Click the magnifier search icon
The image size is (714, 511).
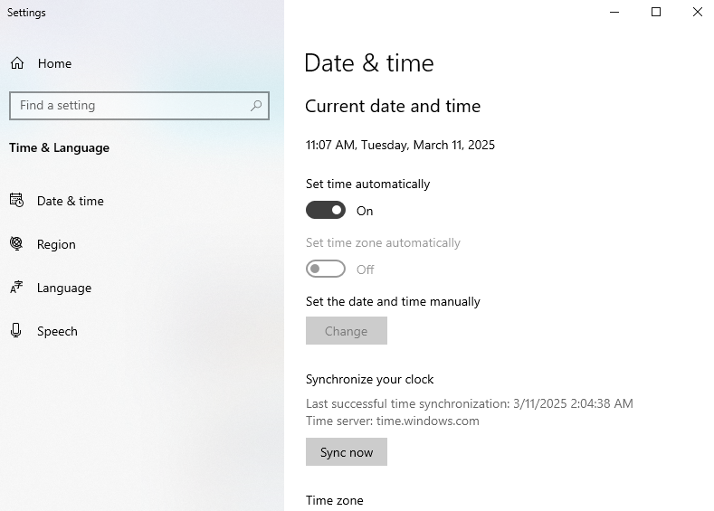click(x=256, y=106)
